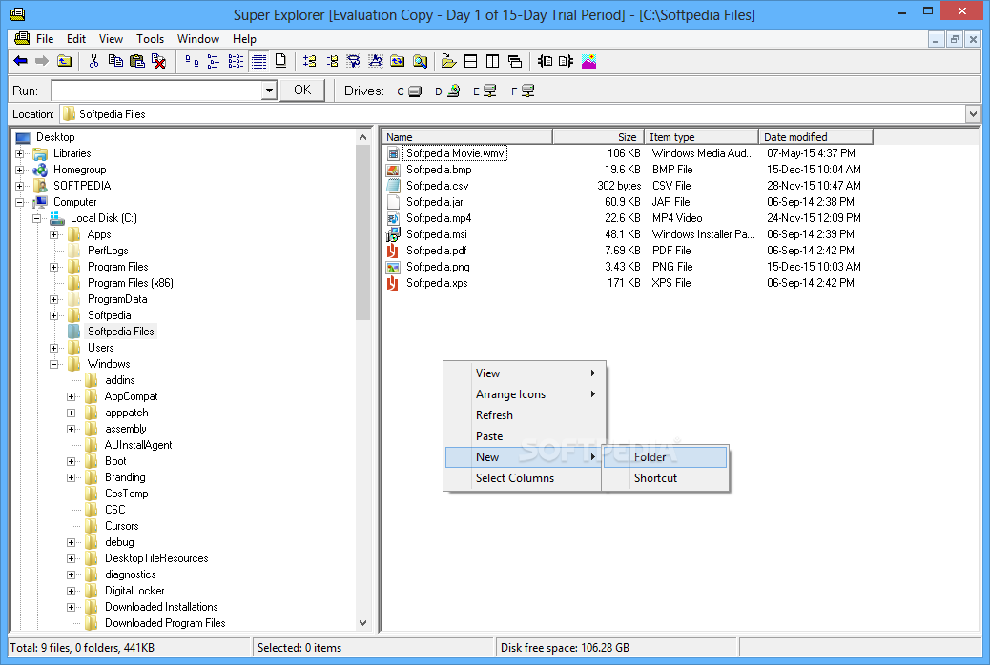The image size is (990, 665).
Task: Click the expand tree branches icon
Action: tap(309, 61)
